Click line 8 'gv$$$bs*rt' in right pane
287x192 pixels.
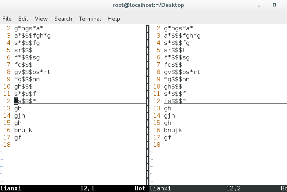[182, 72]
